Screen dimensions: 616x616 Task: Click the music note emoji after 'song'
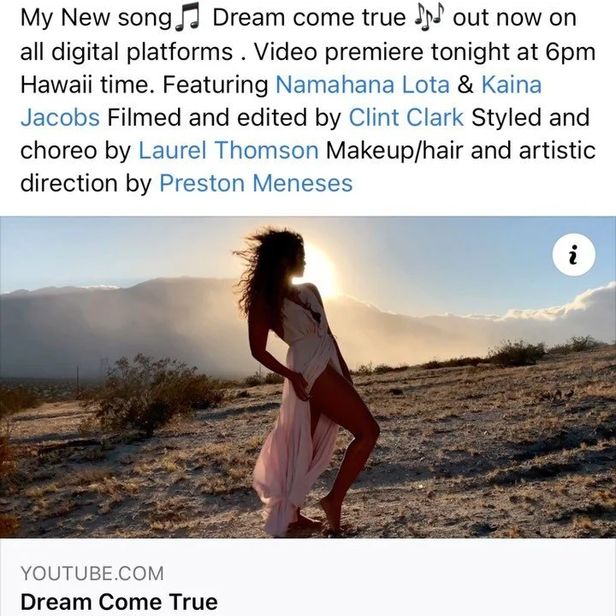click(x=187, y=20)
